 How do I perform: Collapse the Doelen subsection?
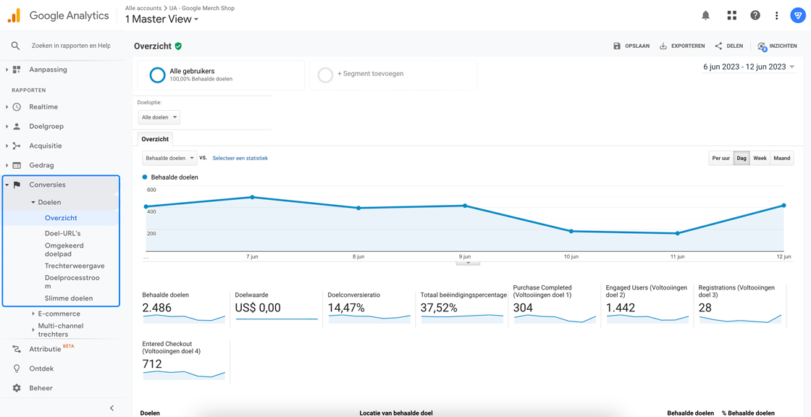tap(33, 202)
